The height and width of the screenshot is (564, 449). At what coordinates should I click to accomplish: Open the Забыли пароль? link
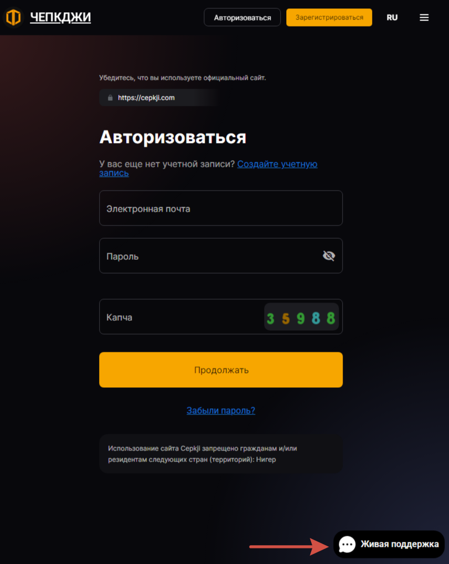(221, 411)
